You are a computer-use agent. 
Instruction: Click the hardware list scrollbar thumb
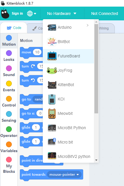pos(96,69)
